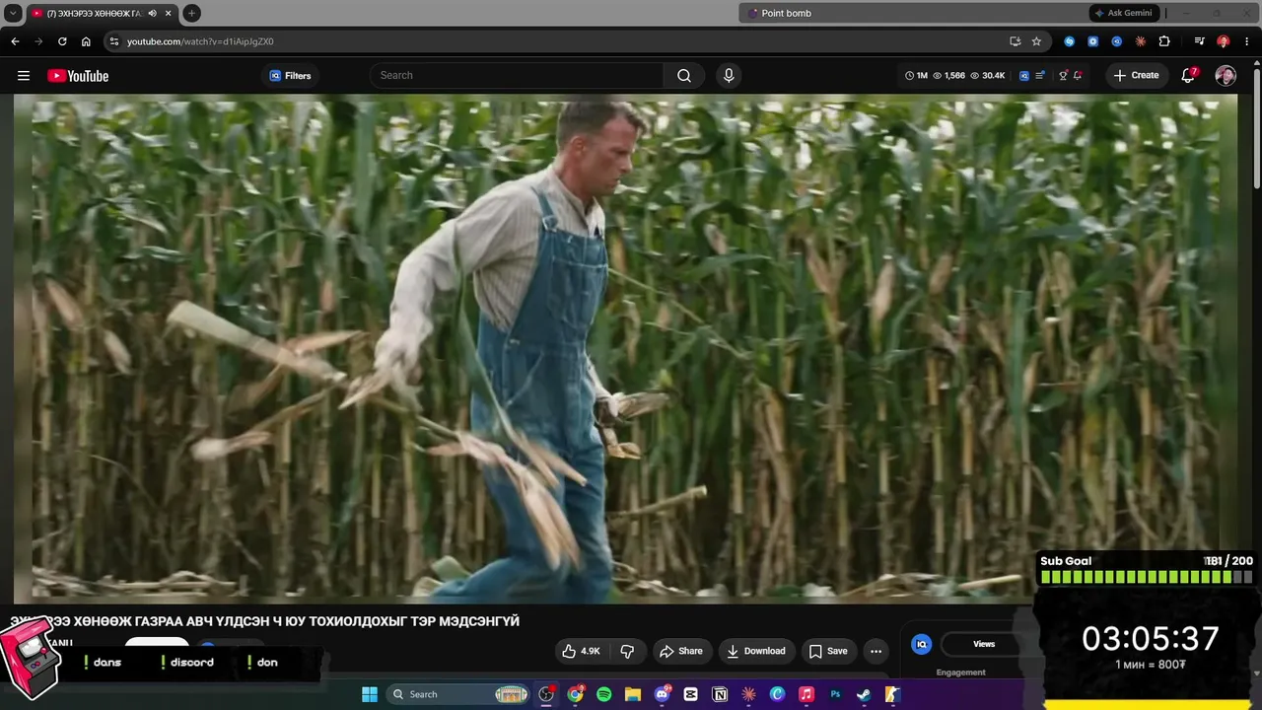This screenshot has width=1262, height=710.
Task: Open the vidIQ Filters button
Action: [x=290, y=76]
